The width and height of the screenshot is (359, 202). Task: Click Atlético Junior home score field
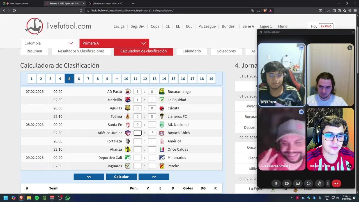point(138,133)
